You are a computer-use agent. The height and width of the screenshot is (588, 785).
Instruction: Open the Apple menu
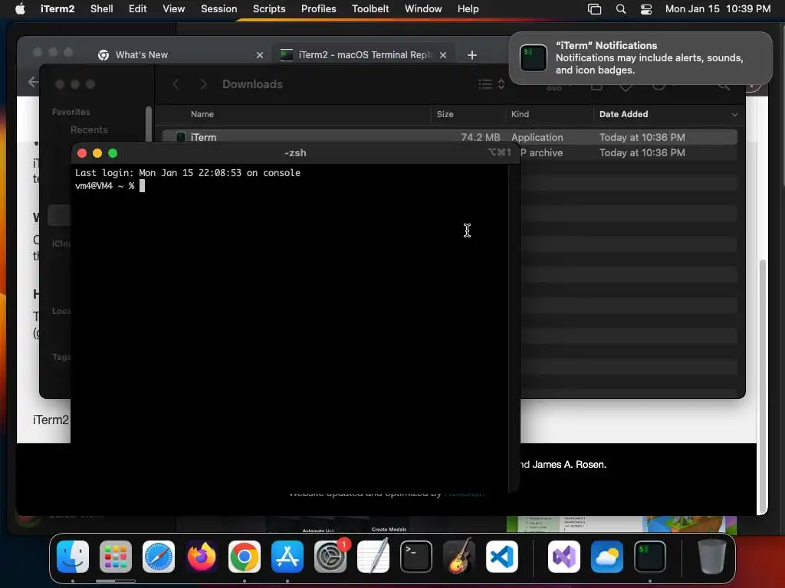tap(20, 8)
